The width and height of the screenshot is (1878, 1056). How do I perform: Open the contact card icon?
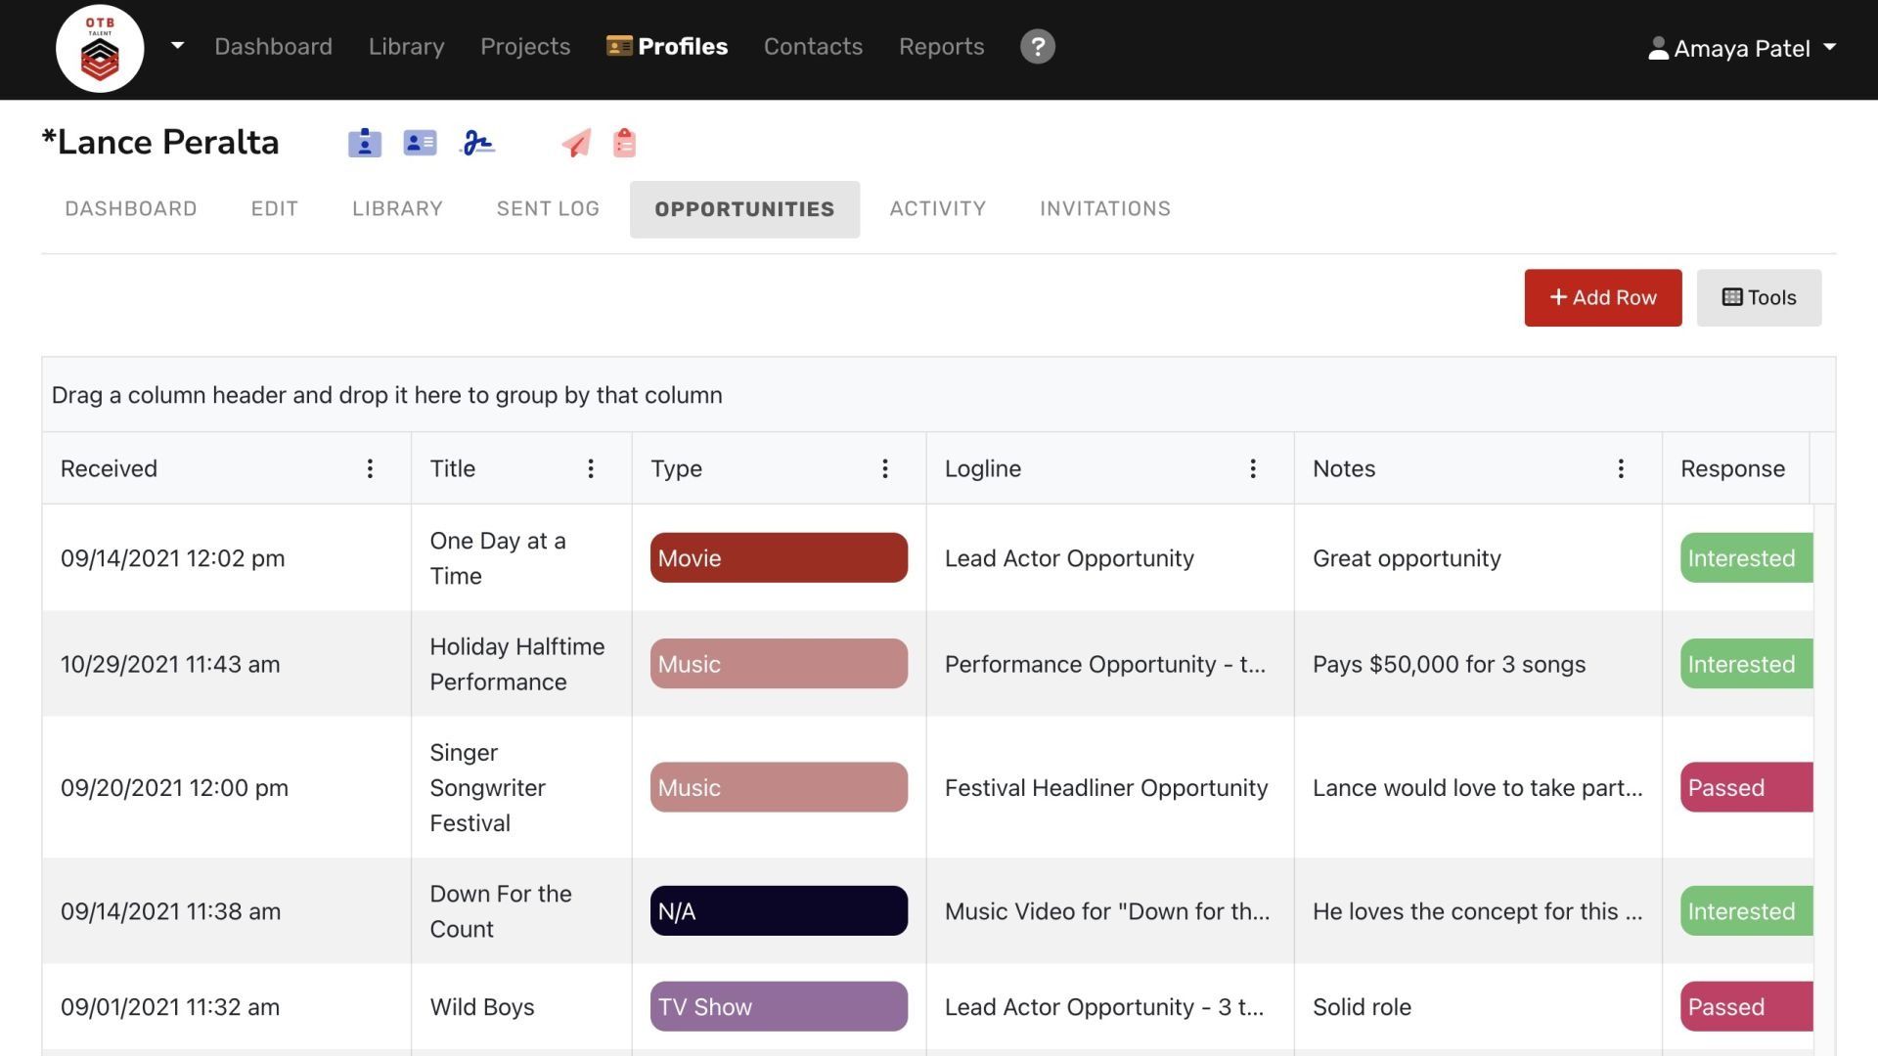[x=420, y=143]
